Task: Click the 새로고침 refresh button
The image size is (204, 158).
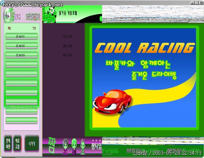Action: coord(17,143)
